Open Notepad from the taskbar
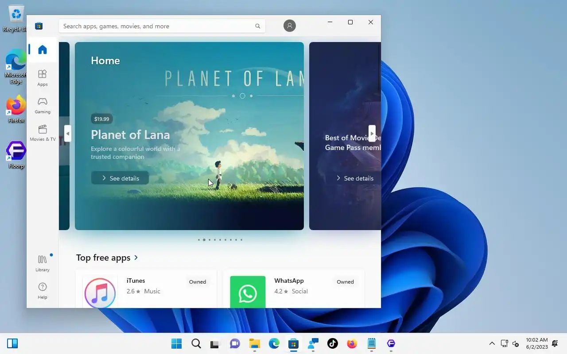The image size is (567, 354). coord(371,343)
